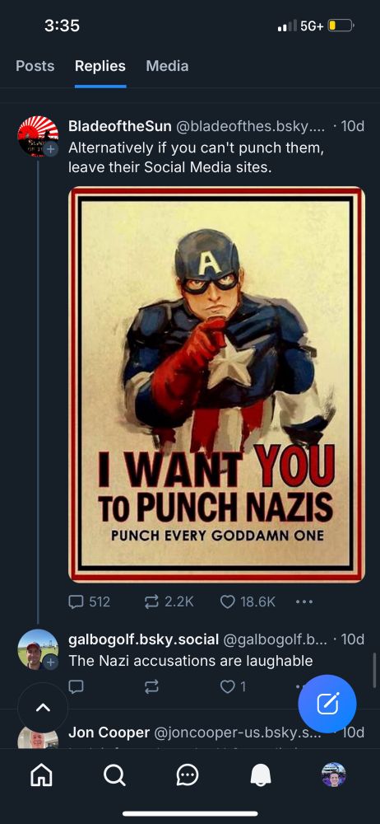Like galbogolf's reply with 1 like
The width and height of the screenshot is (380, 824).
click(233, 686)
